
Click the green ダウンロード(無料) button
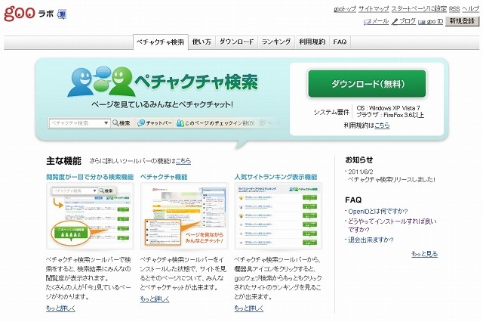point(367,84)
